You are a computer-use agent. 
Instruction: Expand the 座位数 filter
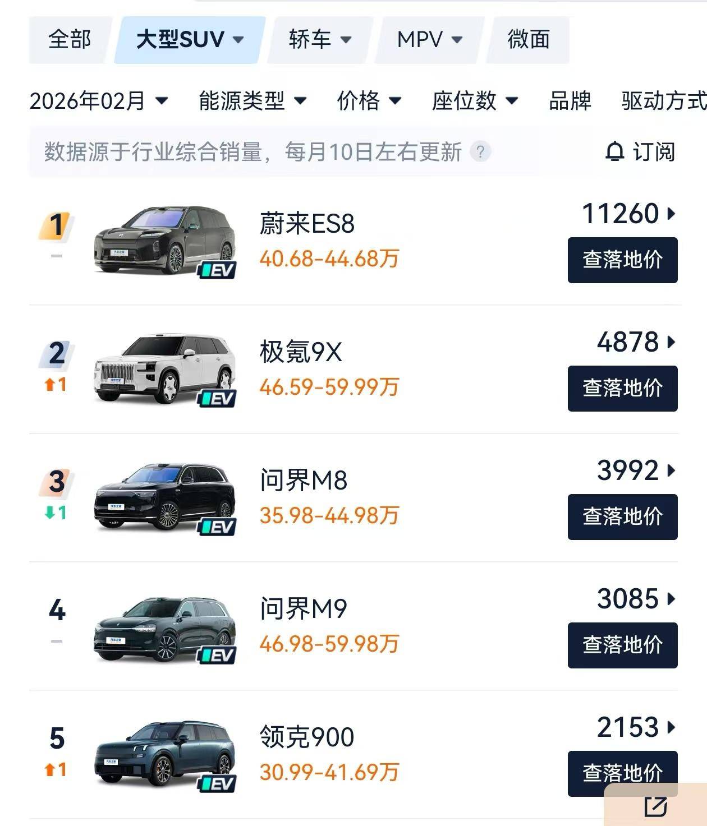pos(474,101)
